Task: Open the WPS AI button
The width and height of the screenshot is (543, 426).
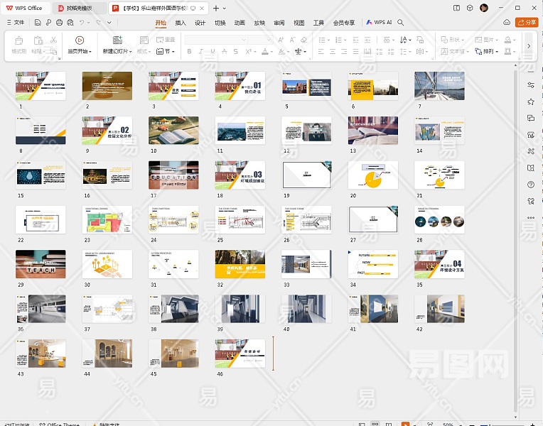Action: [x=380, y=22]
